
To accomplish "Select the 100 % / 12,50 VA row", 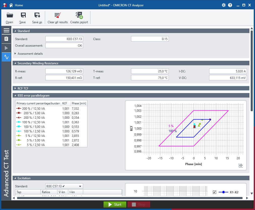I will pyautogui.click(x=51, y=122).
